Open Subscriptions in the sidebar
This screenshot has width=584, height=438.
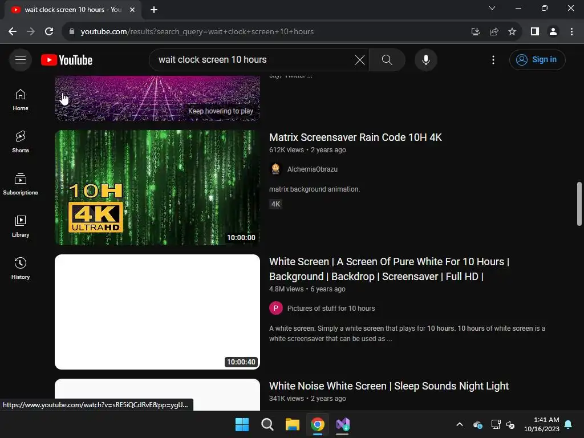pyautogui.click(x=21, y=184)
